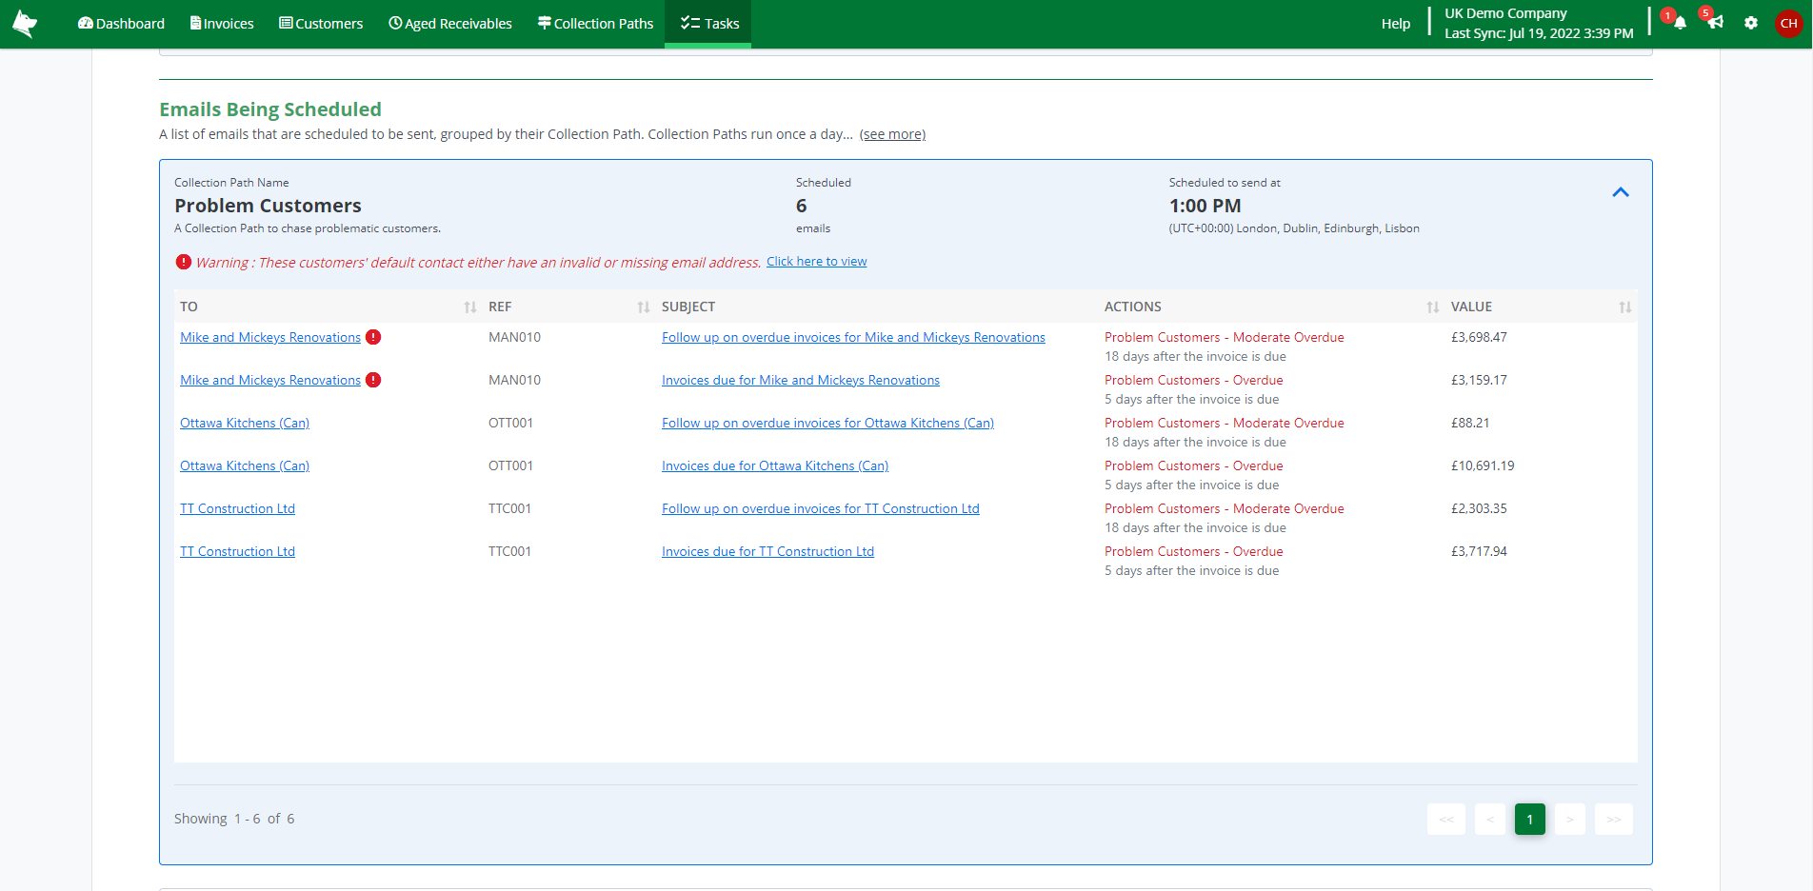Open 'Follow up on overdue invoices for Ottawa Kitchens (Can)'
The height and width of the screenshot is (891, 1813).
827,423
